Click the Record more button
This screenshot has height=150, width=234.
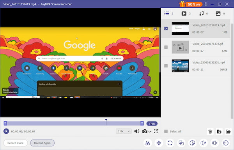point(15,143)
